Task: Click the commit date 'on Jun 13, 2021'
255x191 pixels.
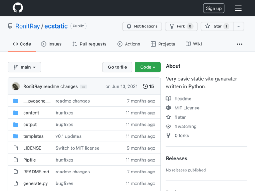Action: pyautogui.click(x=122, y=86)
